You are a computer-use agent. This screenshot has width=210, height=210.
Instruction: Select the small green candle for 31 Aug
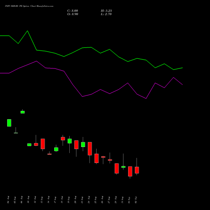tap(123, 167)
